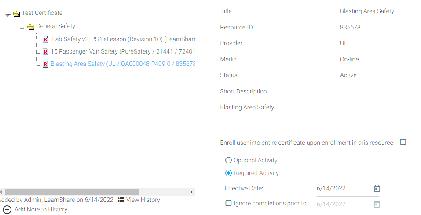
Task: Open the Effective Date calendar picker
Action: point(377,189)
